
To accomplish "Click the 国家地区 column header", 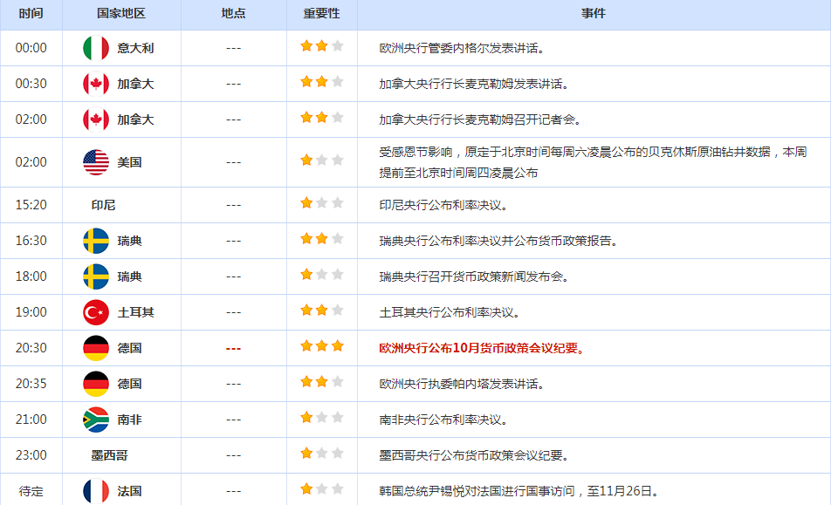I will point(121,14).
